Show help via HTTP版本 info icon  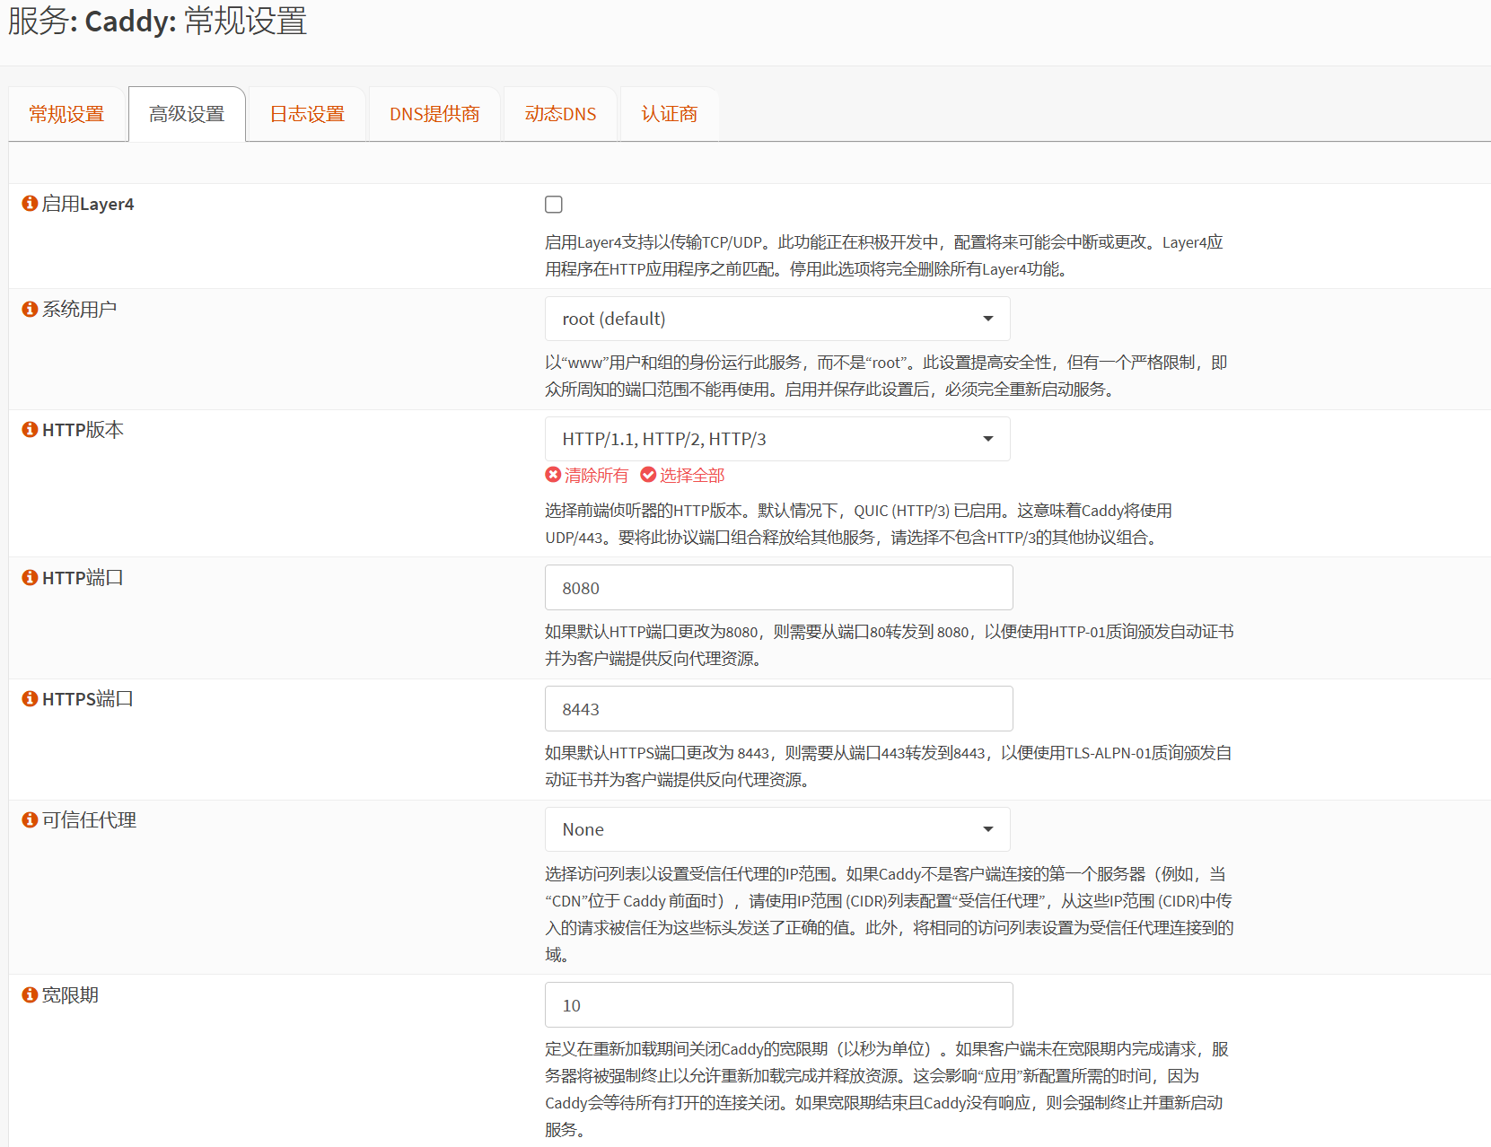tap(30, 430)
